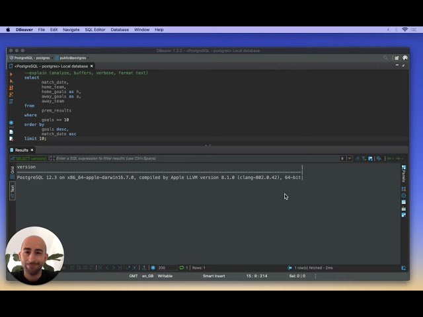The width and height of the screenshot is (423, 317).
Task: Open the DBeaver application menu
Action: point(24,30)
